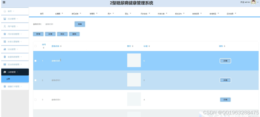
Task: Close the 科普文章 tab
Action: pos(167,13)
